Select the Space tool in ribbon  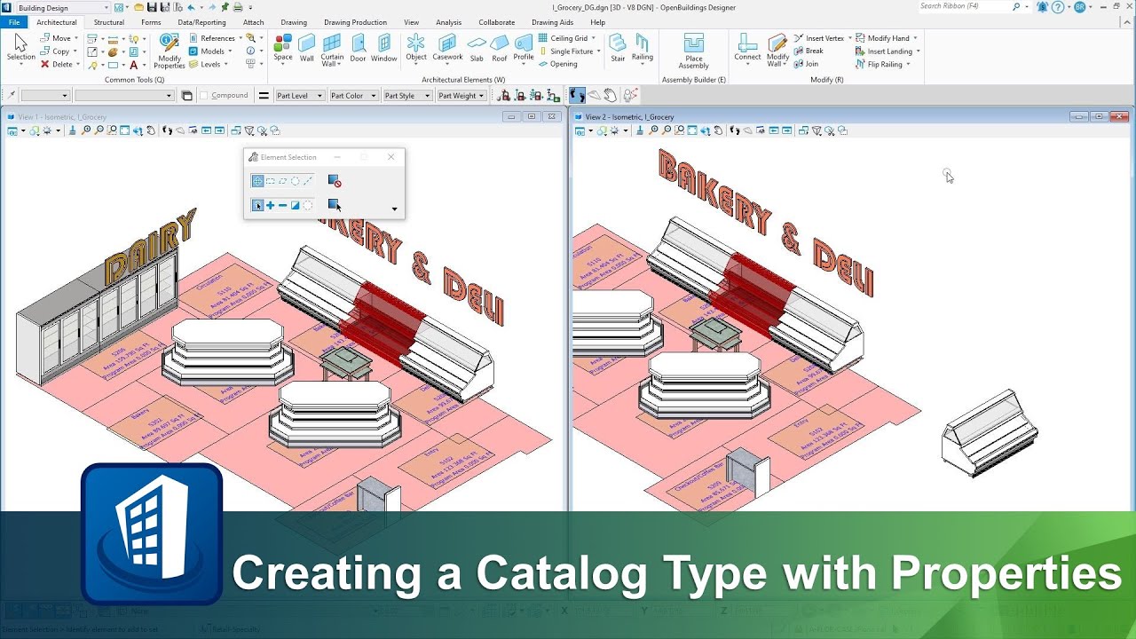point(282,48)
